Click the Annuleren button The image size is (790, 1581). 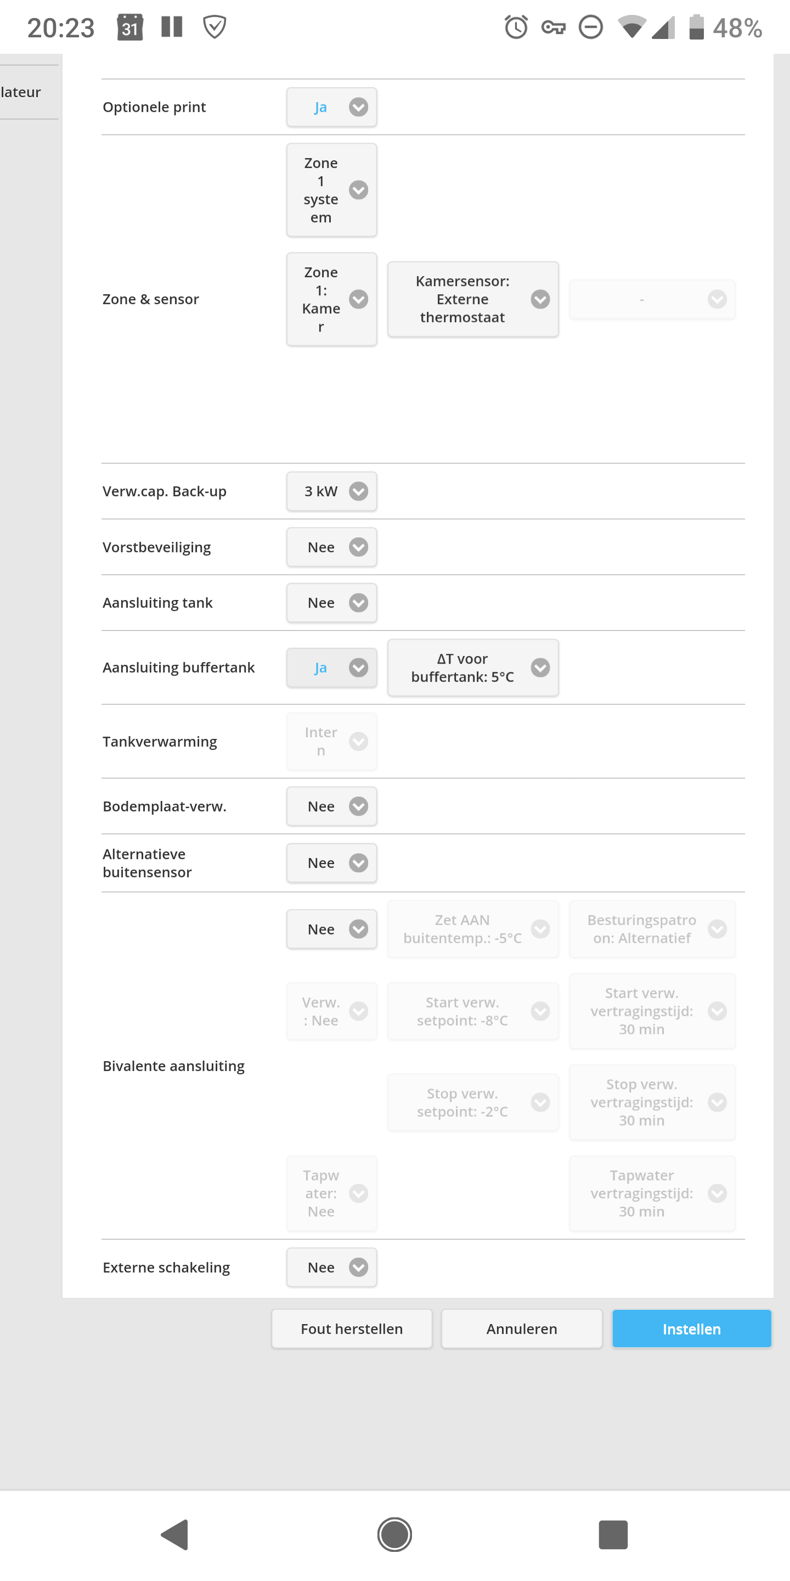point(521,1328)
